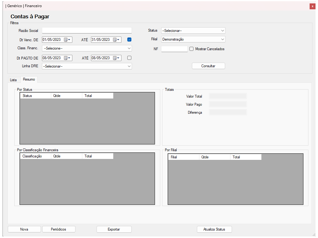Open calendar for Dt Venc. ATÉ date
This screenshot has width=318, height=238.
(x=116, y=40)
